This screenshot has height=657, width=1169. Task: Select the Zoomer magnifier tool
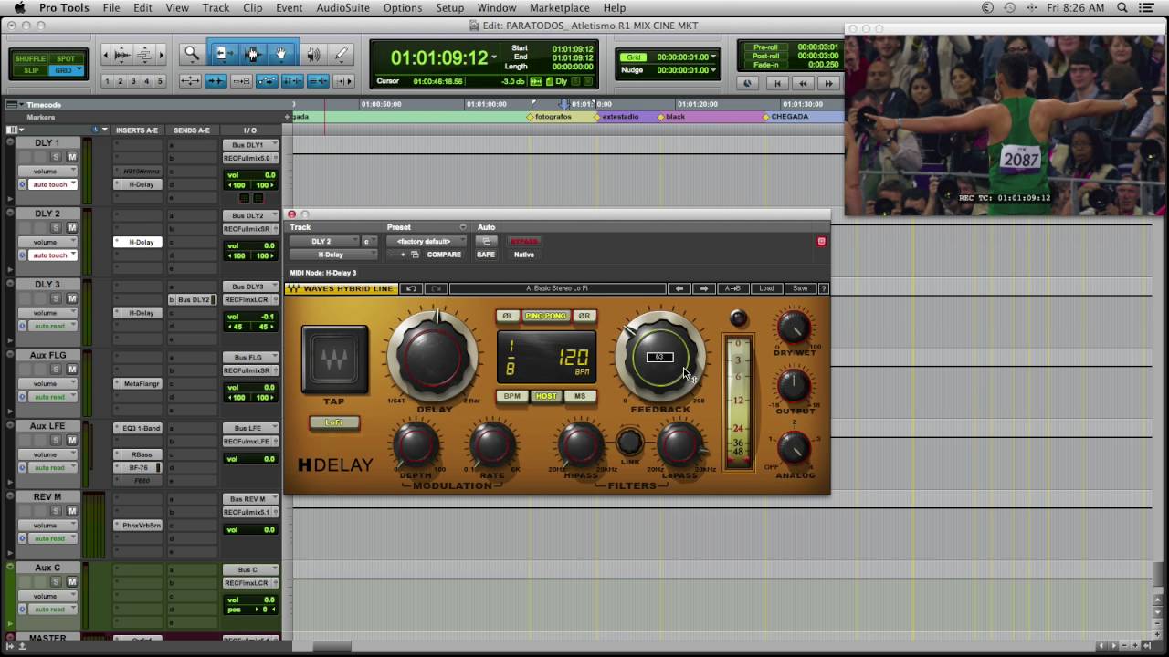point(191,55)
